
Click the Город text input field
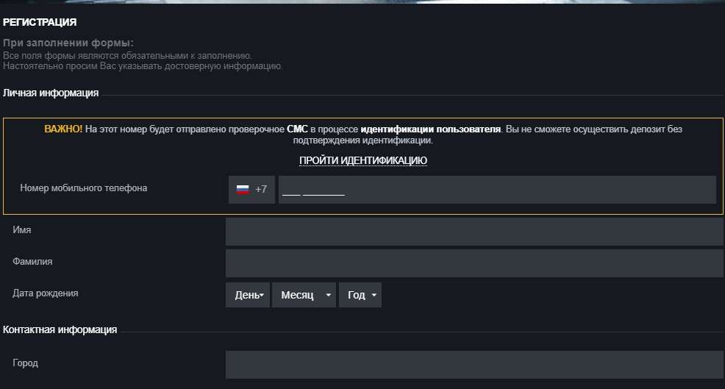474,365
